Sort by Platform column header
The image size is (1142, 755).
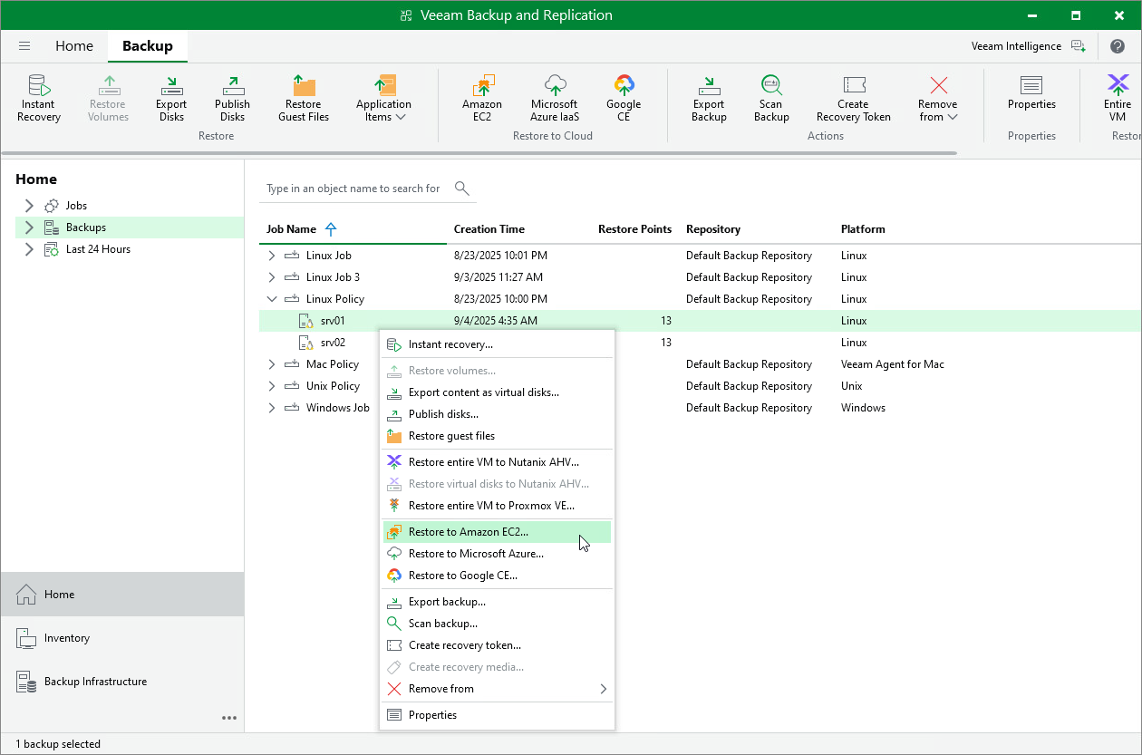tap(863, 229)
